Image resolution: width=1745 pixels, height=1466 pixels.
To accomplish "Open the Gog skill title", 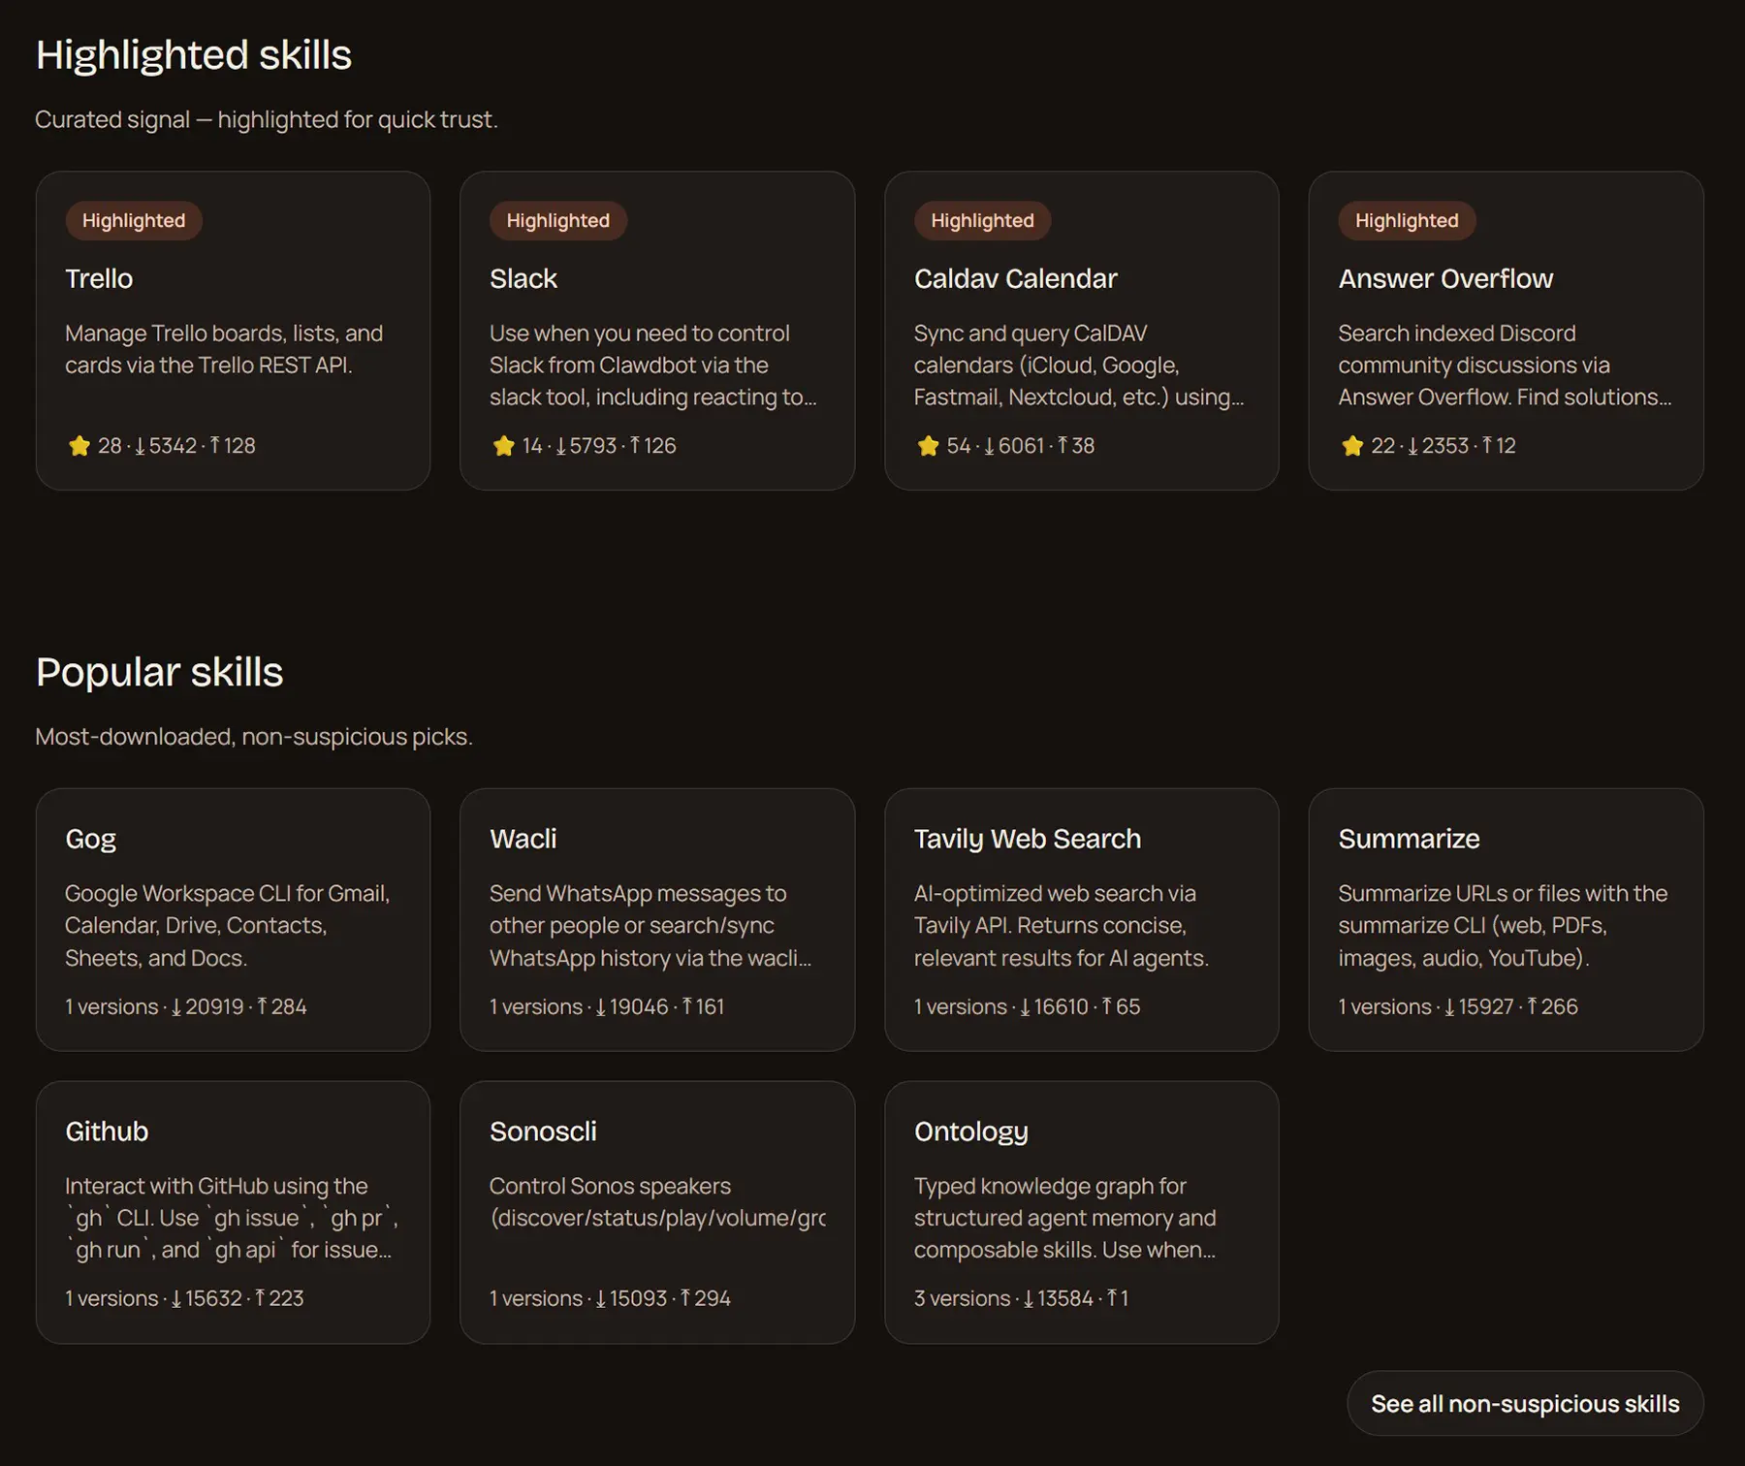I will [90, 839].
